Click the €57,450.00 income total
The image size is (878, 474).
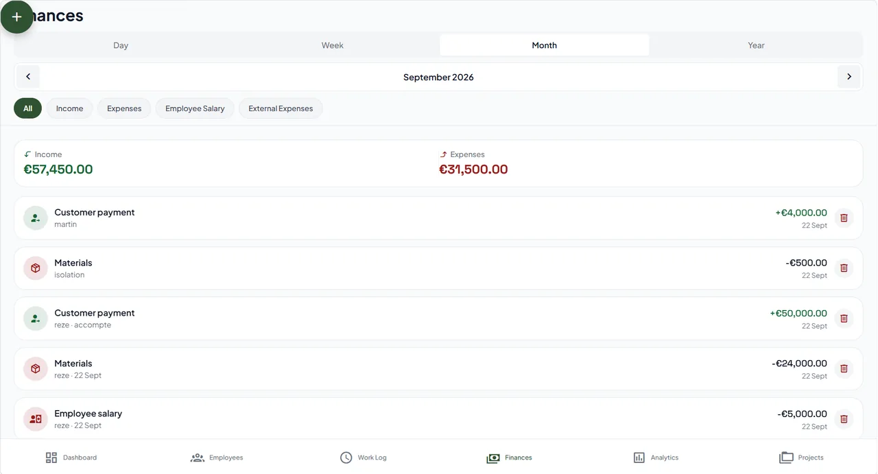tap(58, 169)
